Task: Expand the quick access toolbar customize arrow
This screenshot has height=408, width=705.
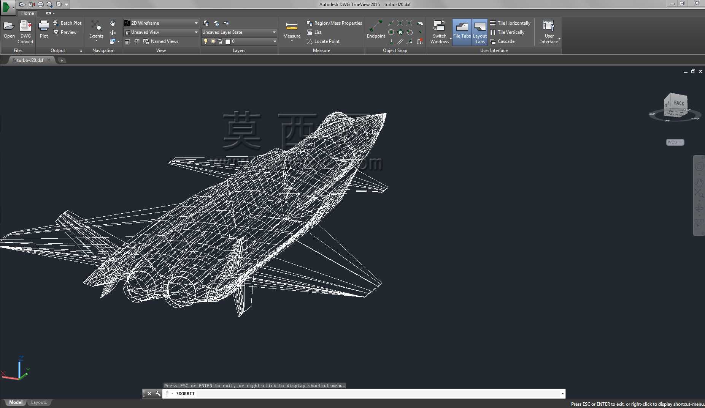Action: [x=67, y=4]
